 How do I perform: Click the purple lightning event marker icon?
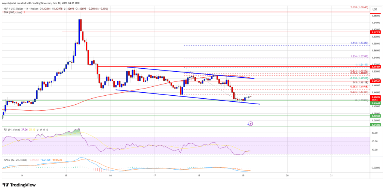click(250, 123)
